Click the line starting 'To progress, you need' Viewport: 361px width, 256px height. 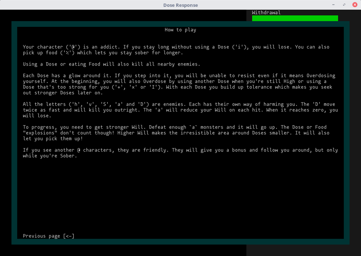point(175,127)
